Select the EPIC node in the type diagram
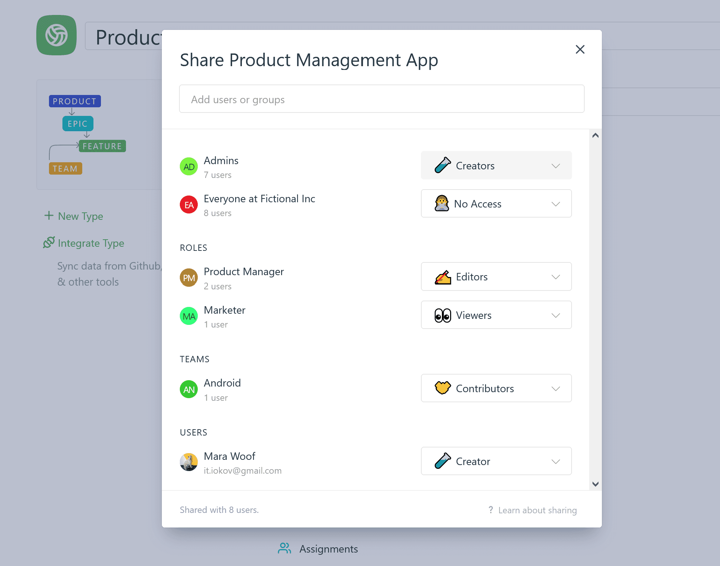This screenshot has height=566, width=720. click(78, 124)
